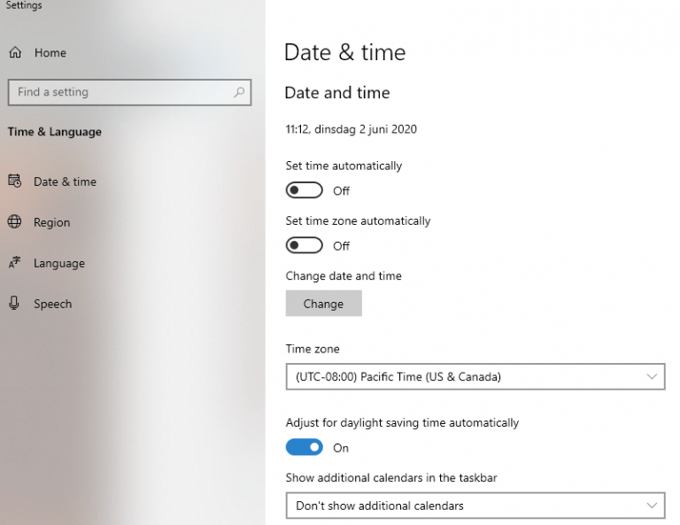
Task: Click the Speech microphone icon
Action: (x=14, y=303)
